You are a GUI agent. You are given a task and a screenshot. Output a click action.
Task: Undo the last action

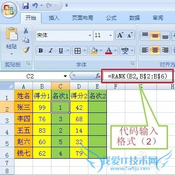coord(35,6)
